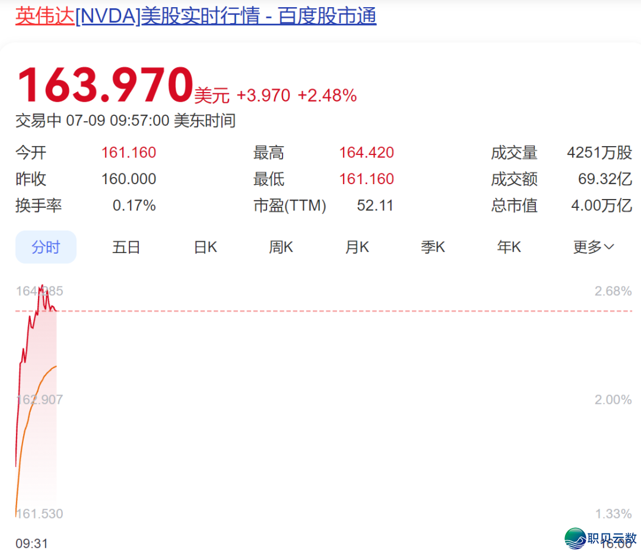
Task: Click the 市盈(TTM) value 52.11
Action: pyautogui.click(x=375, y=206)
